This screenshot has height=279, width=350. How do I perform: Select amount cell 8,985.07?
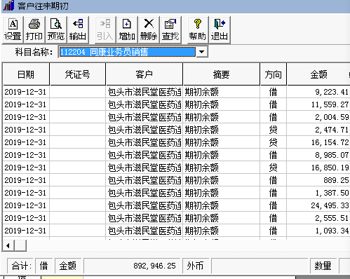click(318, 155)
